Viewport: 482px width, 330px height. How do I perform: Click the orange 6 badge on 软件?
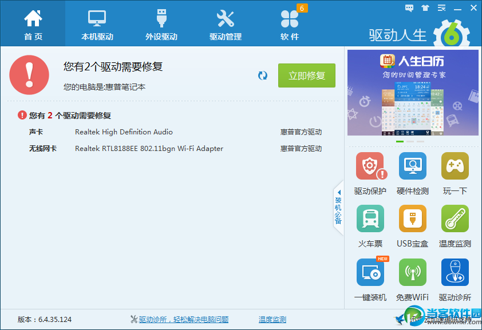coord(302,8)
